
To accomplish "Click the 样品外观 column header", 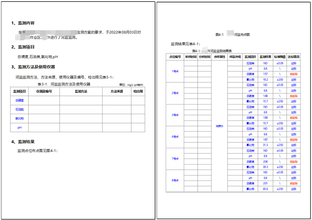I will coord(234,56).
